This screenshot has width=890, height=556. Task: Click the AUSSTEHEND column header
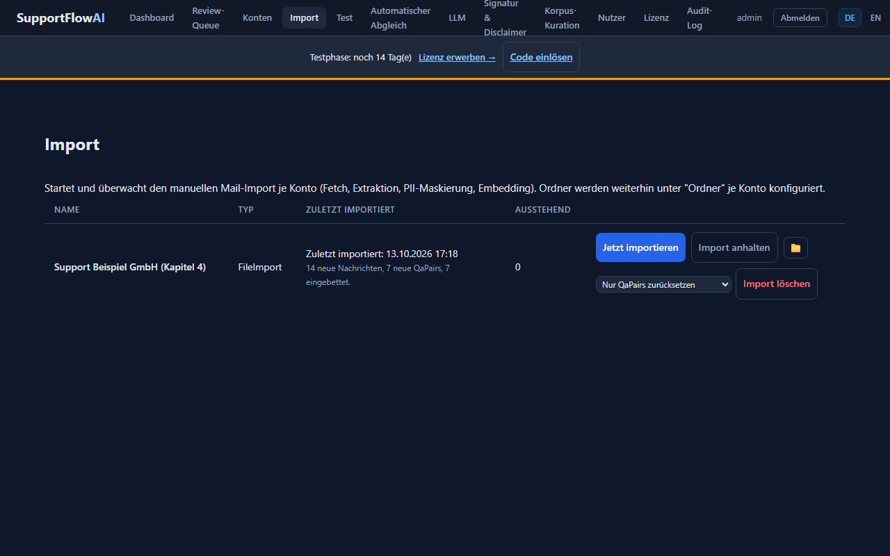543,210
